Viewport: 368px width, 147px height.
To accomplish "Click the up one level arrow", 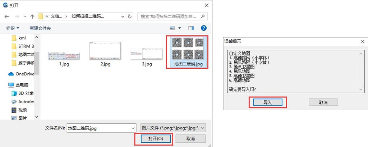I will 32,16.
